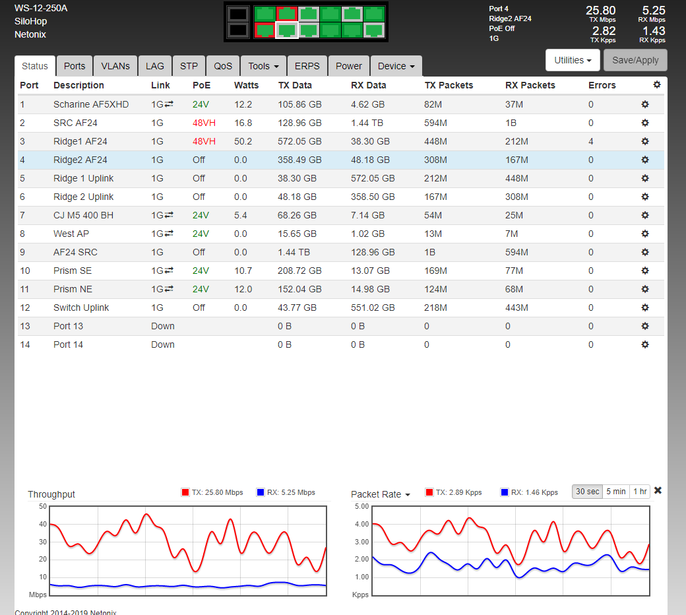686x615 pixels.
Task: Open the gear settings for Scharine AF5XHD port
Action: [x=645, y=104]
